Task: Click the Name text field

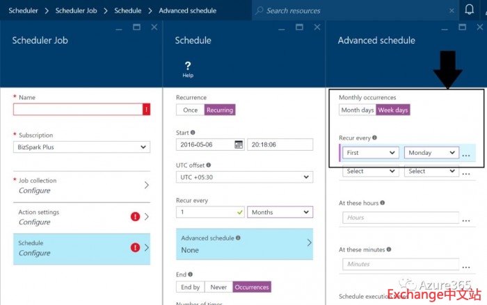Action: pyautogui.click(x=77, y=109)
